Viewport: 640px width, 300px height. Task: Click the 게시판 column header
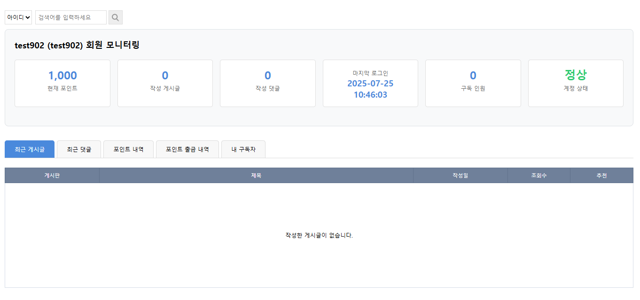tap(52, 176)
